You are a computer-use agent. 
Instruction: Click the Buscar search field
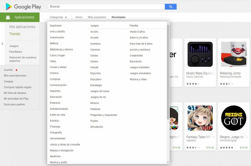tap(106, 7)
